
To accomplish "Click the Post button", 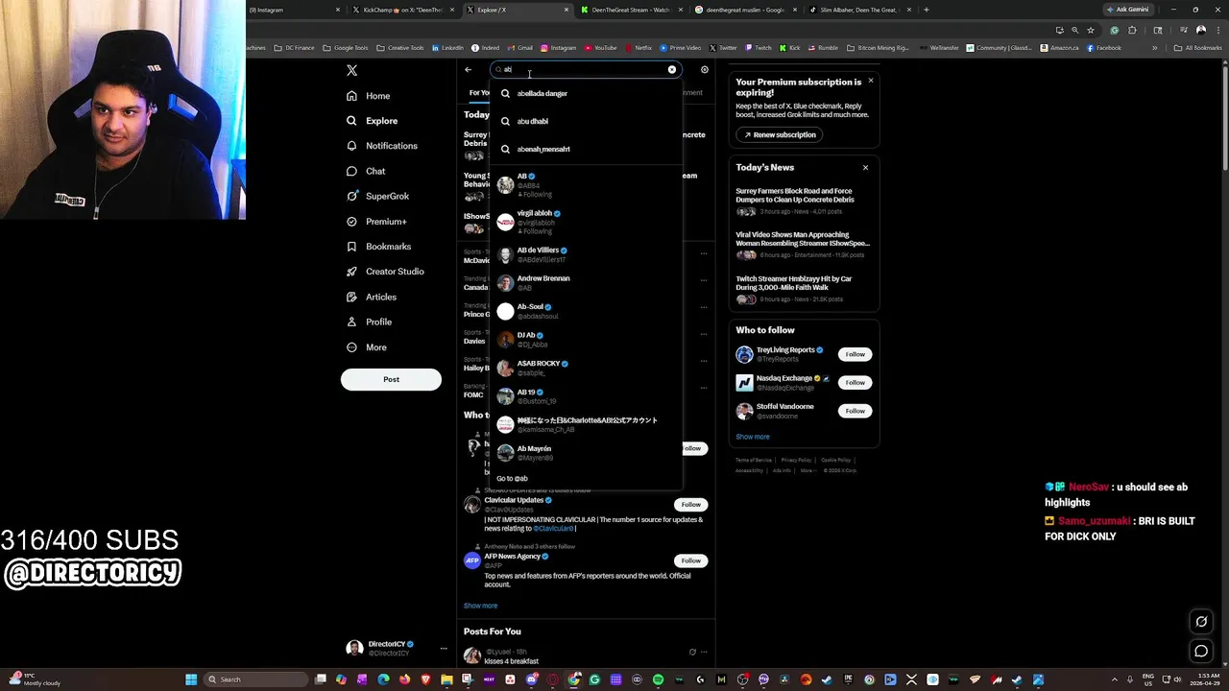I will pos(391,379).
